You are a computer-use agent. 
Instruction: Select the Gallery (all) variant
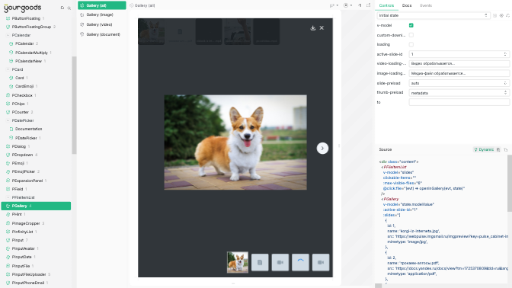tap(102, 5)
